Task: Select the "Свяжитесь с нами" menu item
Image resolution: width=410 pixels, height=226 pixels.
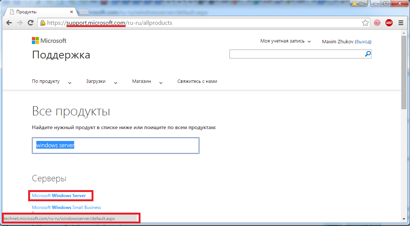Action: point(197,81)
